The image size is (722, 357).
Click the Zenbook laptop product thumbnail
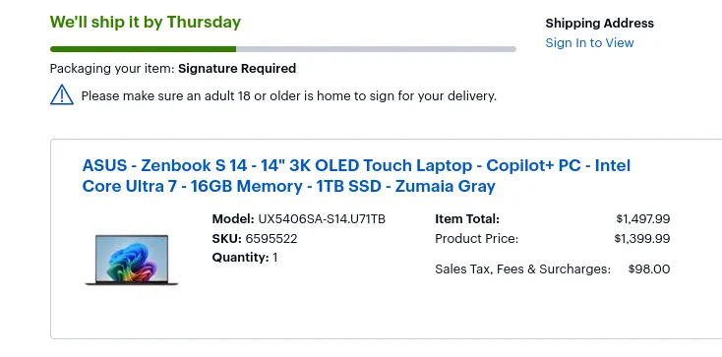tap(132, 260)
